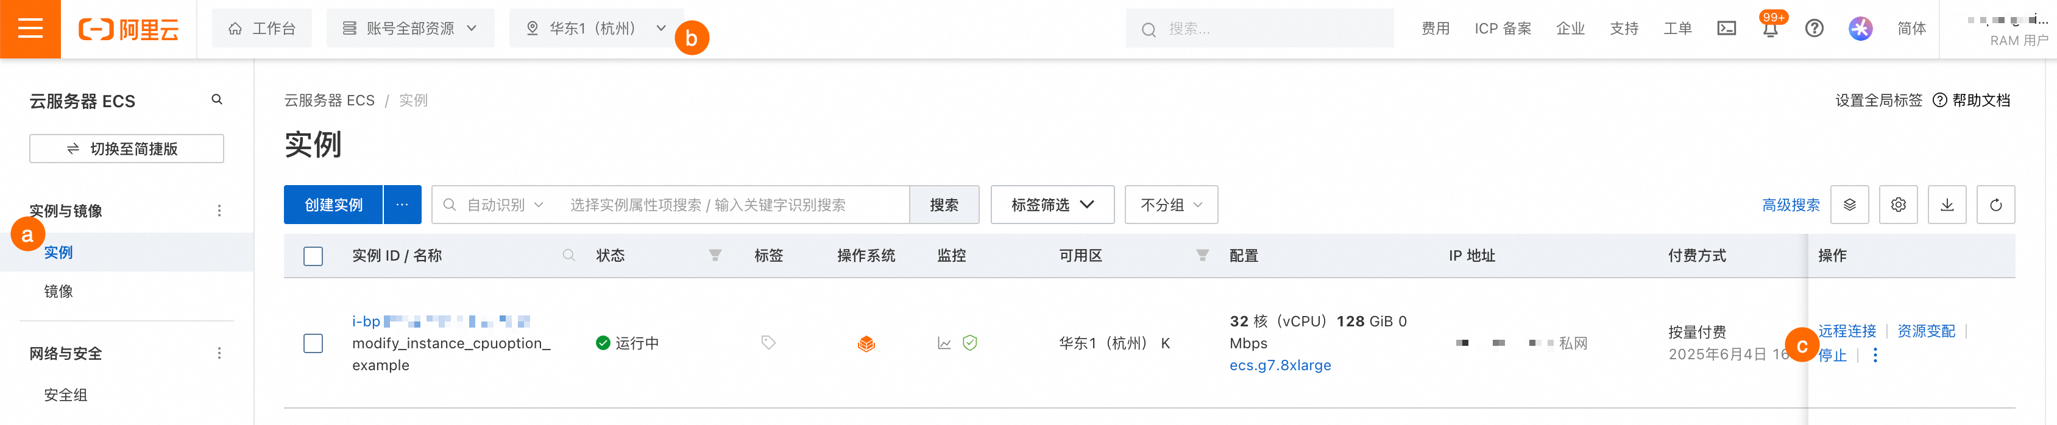Edit tags via instance tag icon
This screenshot has width=2057, height=425.
[768, 343]
